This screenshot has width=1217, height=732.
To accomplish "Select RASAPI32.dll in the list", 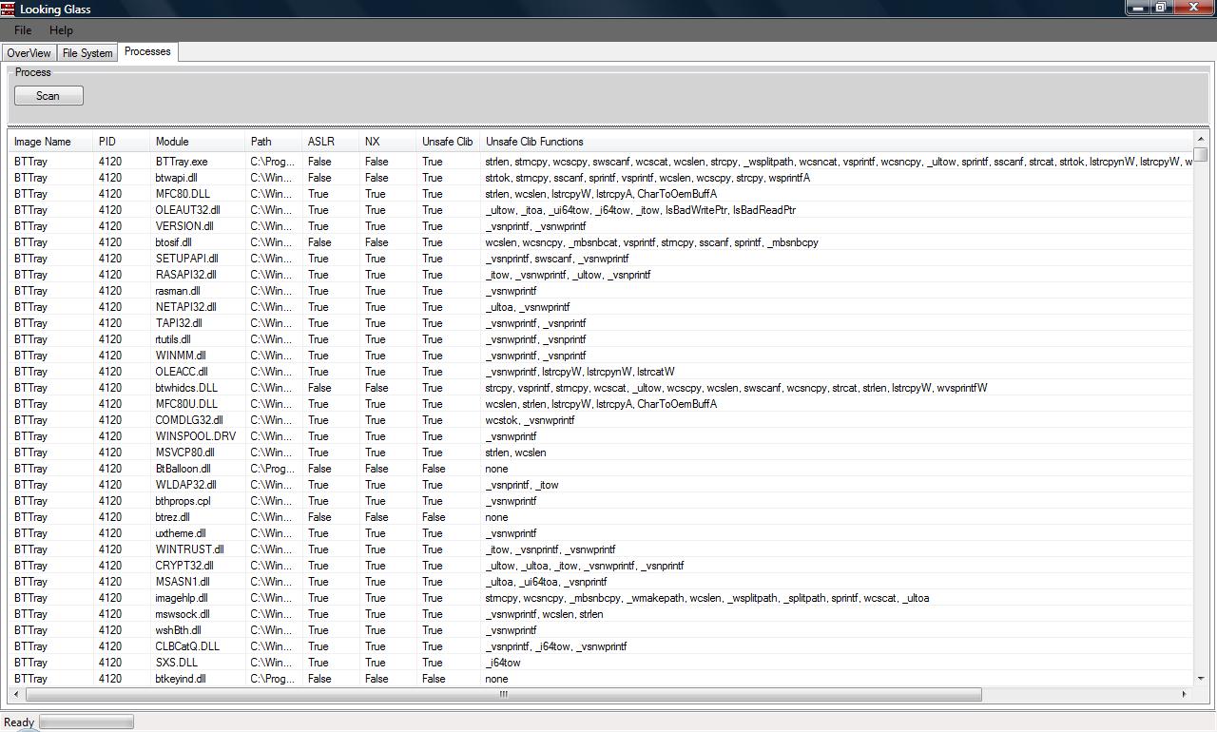I will pyautogui.click(x=601, y=275).
